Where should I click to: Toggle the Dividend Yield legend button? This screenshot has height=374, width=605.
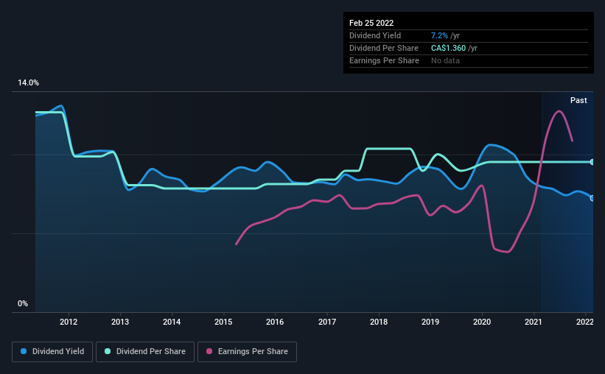click(x=52, y=352)
